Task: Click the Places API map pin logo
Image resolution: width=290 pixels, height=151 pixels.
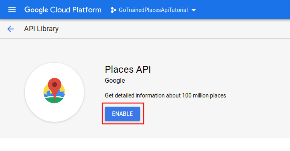Action: click(54, 90)
